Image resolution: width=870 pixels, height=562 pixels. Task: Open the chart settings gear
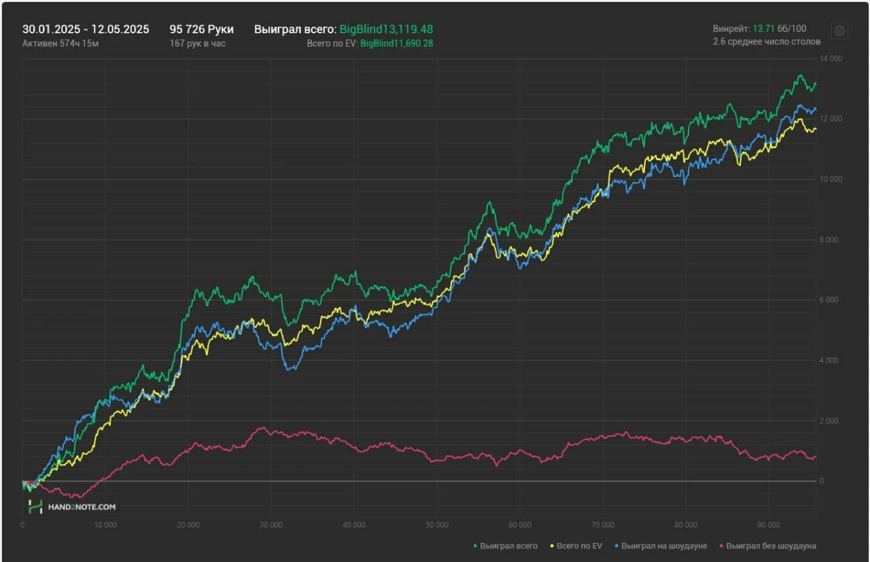[839, 31]
